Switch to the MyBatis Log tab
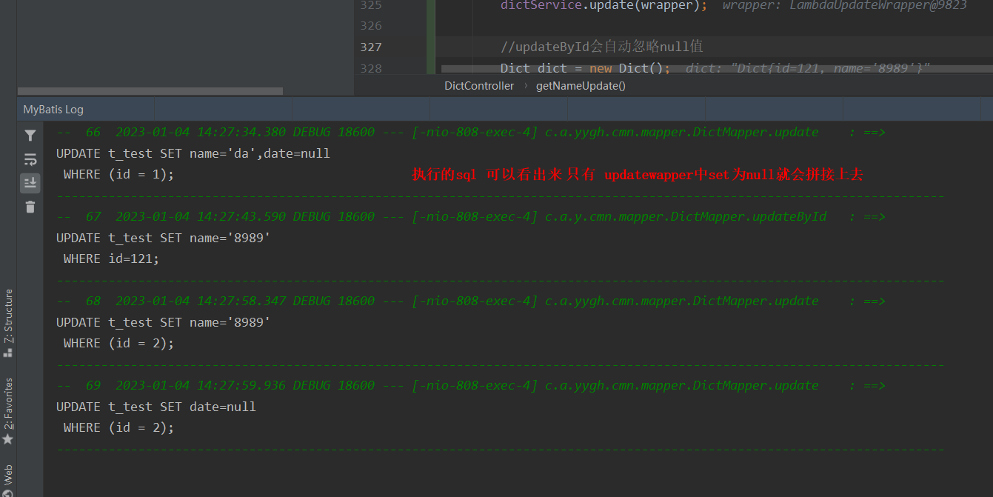Image resolution: width=993 pixels, height=497 pixels. pyautogui.click(x=55, y=109)
